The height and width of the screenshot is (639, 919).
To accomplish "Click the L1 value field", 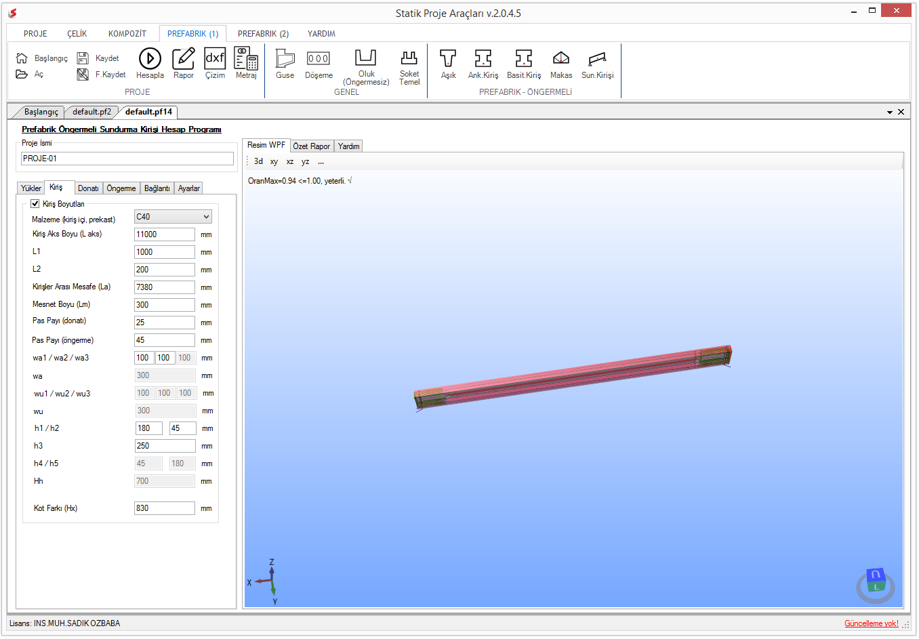I will [x=165, y=252].
